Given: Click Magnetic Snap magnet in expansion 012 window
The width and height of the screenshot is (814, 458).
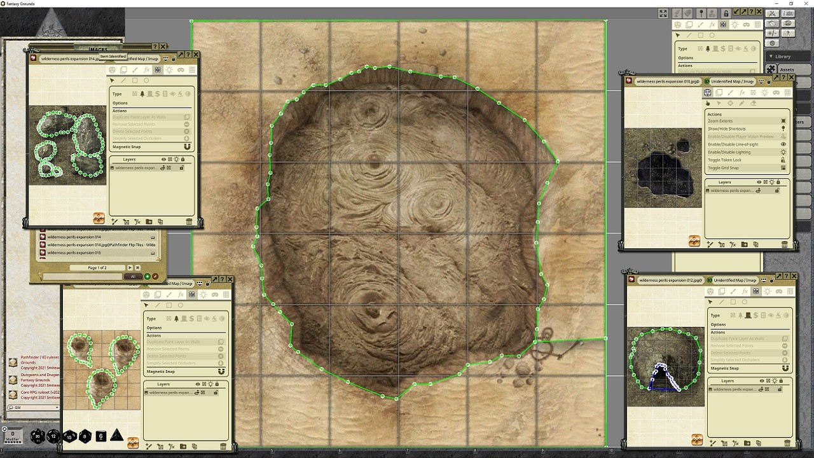Looking at the screenshot, I should click(785, 368).
